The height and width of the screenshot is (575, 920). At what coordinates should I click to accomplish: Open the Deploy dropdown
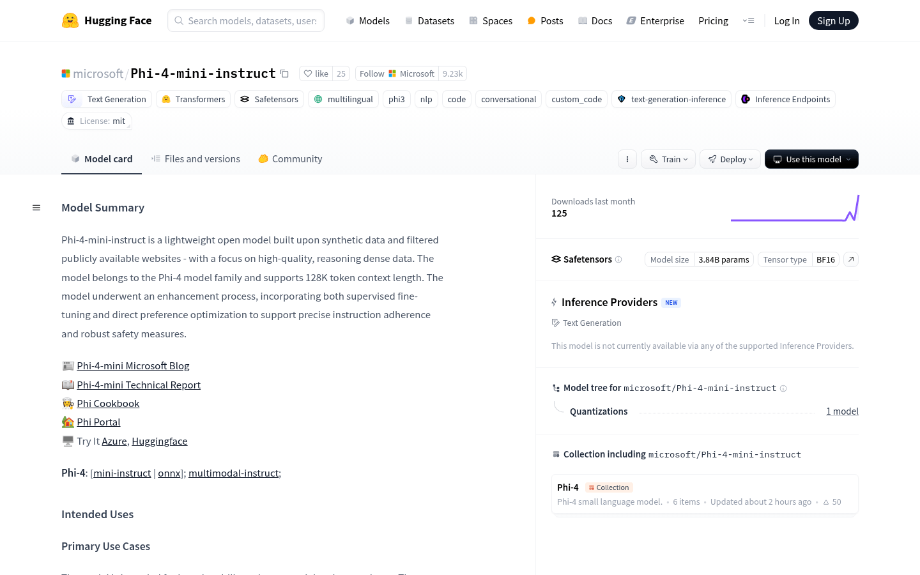tap(730, 159)
